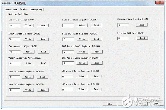The width and height of the screenshot is (166, 110).
Task: Close the USB2I2C dialog window
Action: 160,2
